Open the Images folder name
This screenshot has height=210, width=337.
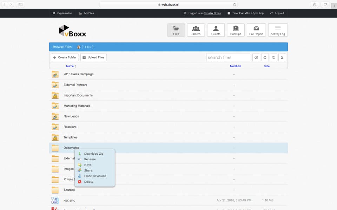pos(68,169)
